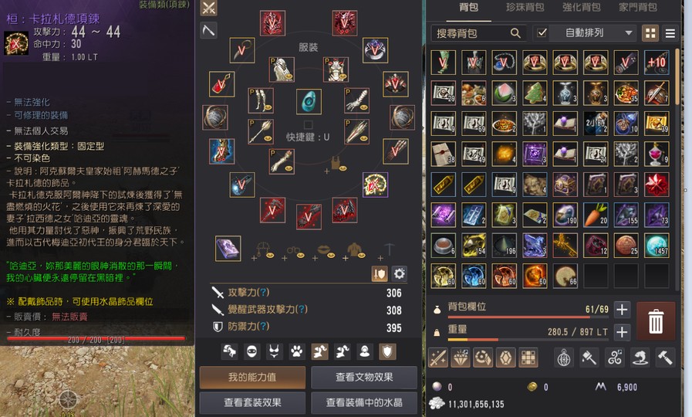
Task: Click the 我的能力值 button
Action: point(252,378)
